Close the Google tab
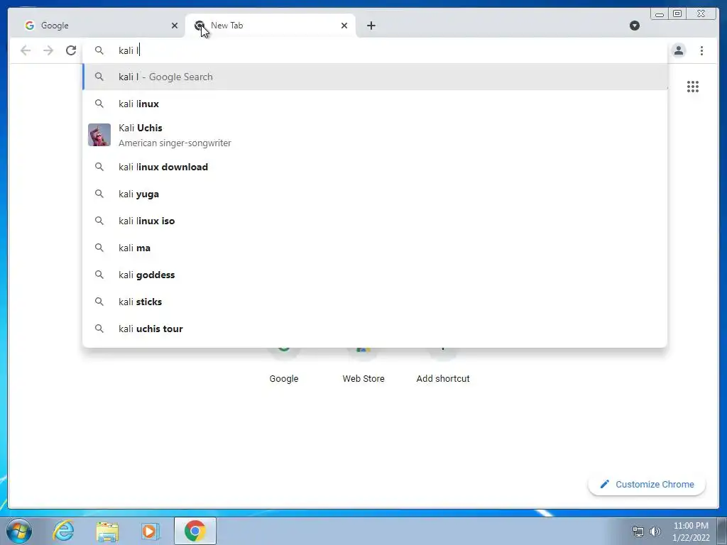This screenshot has height=545, width=727. point(175,26)
